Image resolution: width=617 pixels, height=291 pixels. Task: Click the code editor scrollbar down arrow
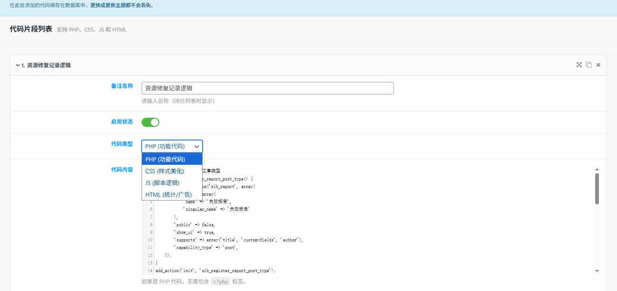click(597, 271)
